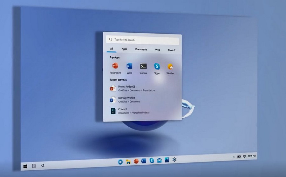Show hidden tray icons chevron
This screenshot has width=286, height=177.
(234, 157)
